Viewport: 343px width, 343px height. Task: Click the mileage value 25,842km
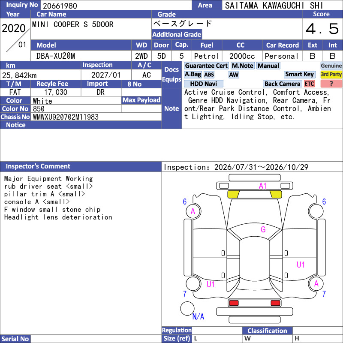click(19, 75)
